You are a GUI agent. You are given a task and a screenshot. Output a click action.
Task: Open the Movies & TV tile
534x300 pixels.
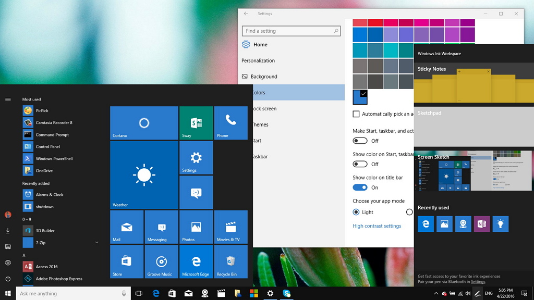pyautogui.click(x=230, y=227)
